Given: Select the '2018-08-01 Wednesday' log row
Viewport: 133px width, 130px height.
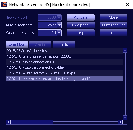Looking at the screenshot, I should [x=64, y=51].
